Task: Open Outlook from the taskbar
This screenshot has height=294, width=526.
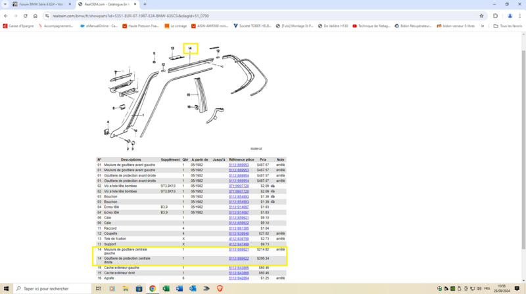Action: (193, 289)
